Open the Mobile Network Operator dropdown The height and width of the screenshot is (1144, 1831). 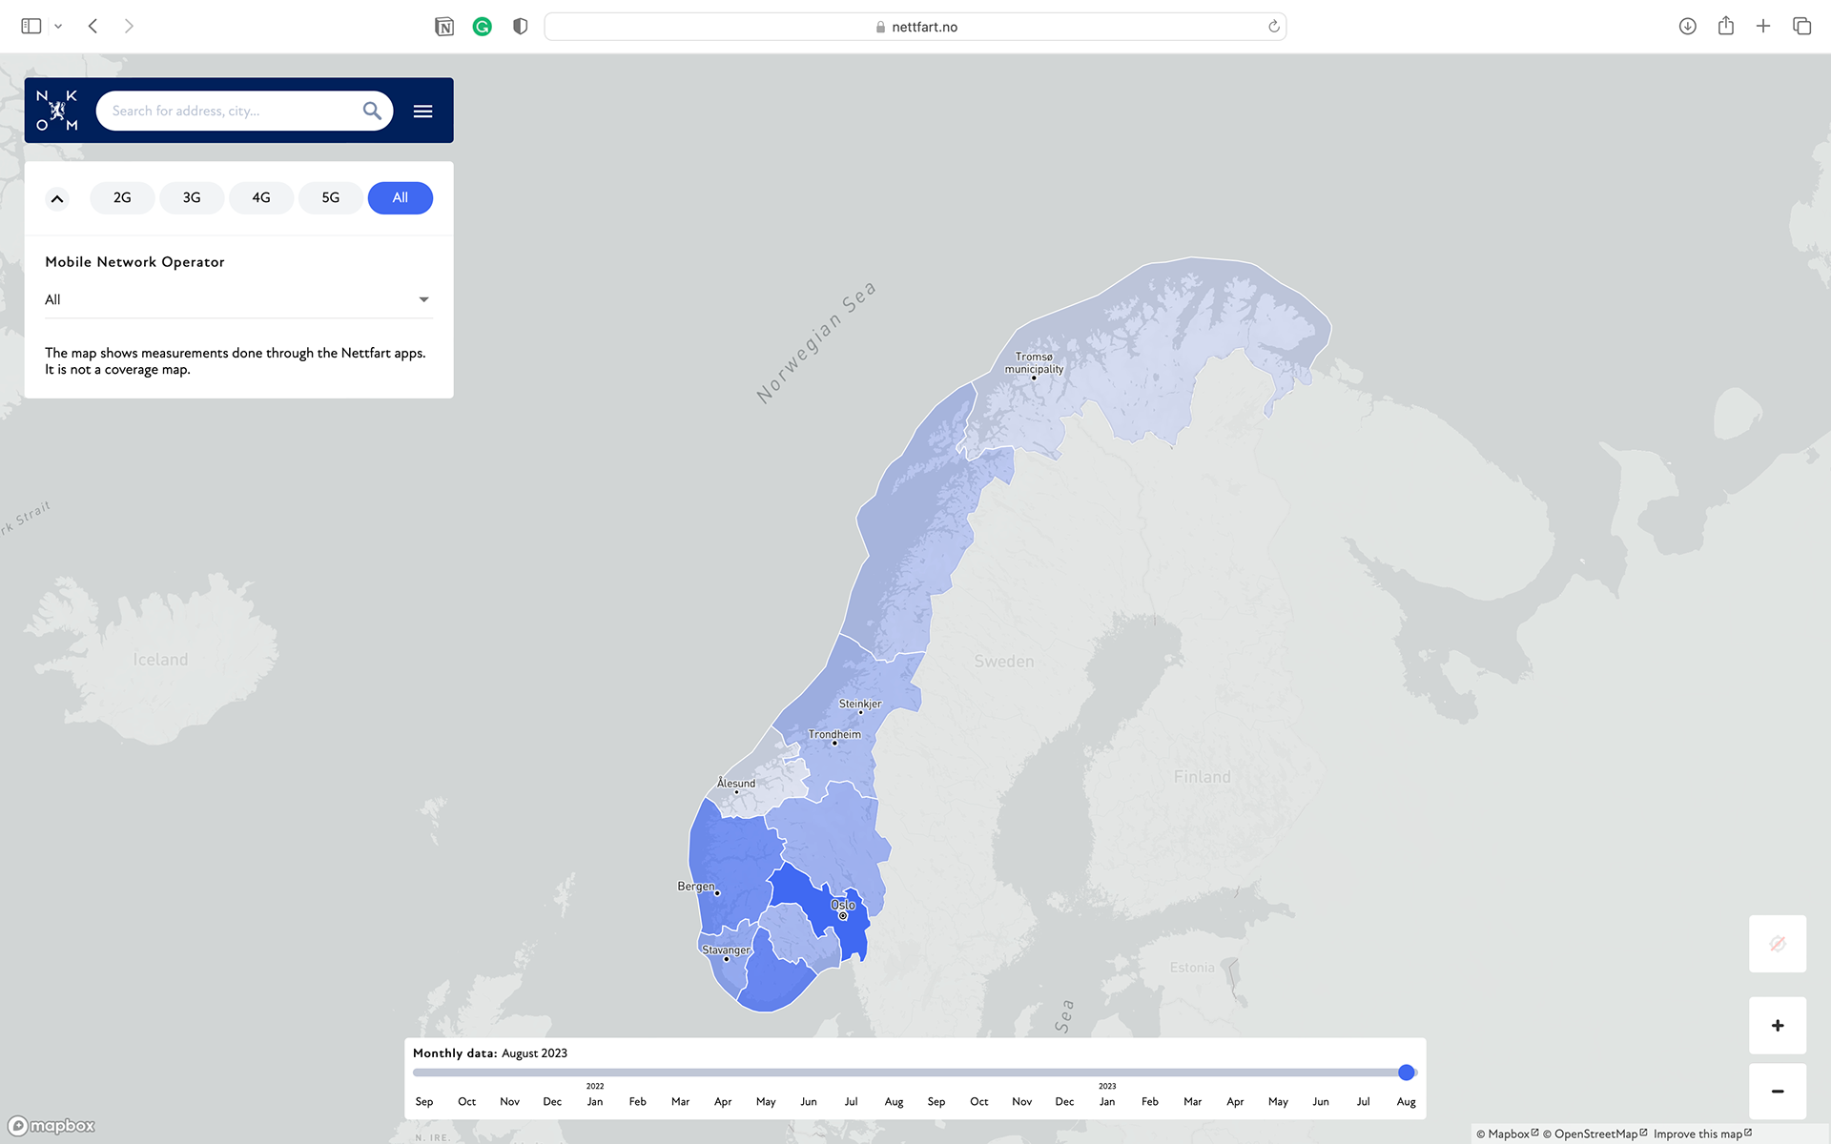pos(238,299)
